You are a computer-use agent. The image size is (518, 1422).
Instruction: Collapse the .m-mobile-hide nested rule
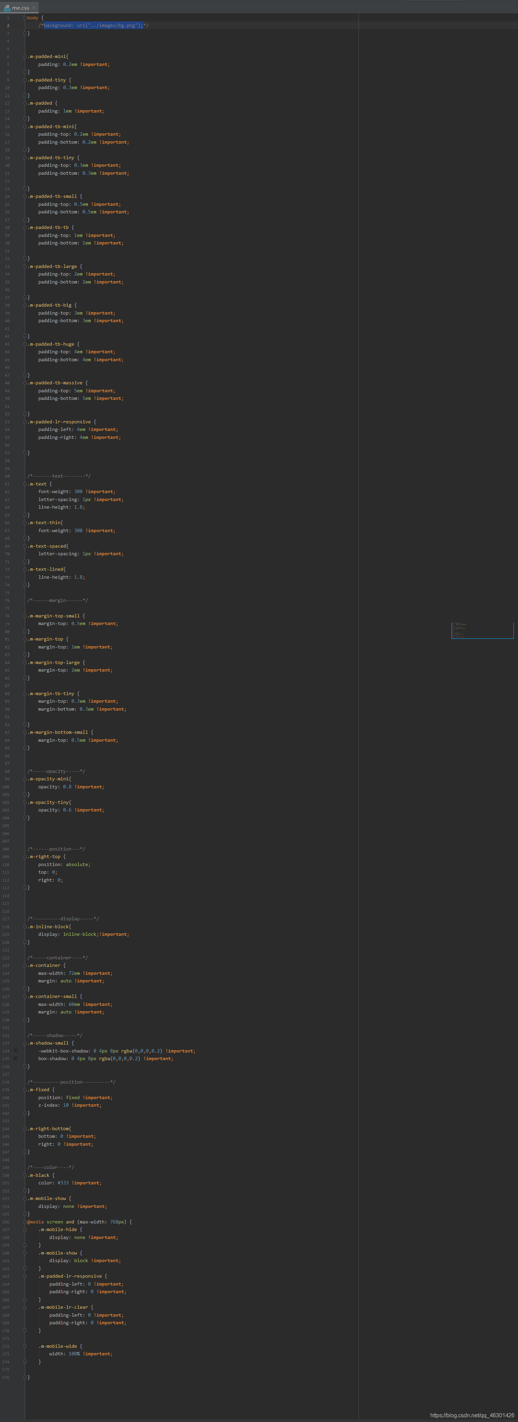(x=25, y=1229)
